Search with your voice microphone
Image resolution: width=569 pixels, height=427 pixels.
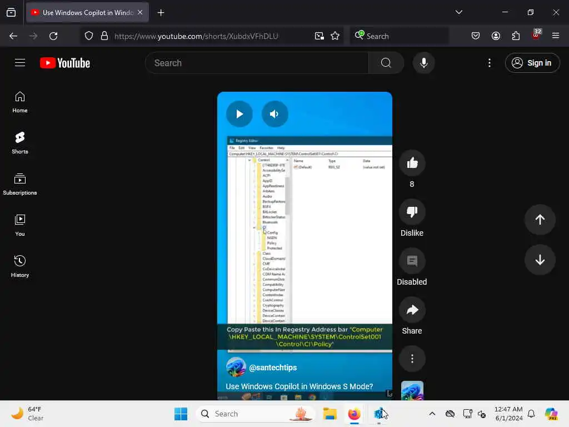coord(423,63)
